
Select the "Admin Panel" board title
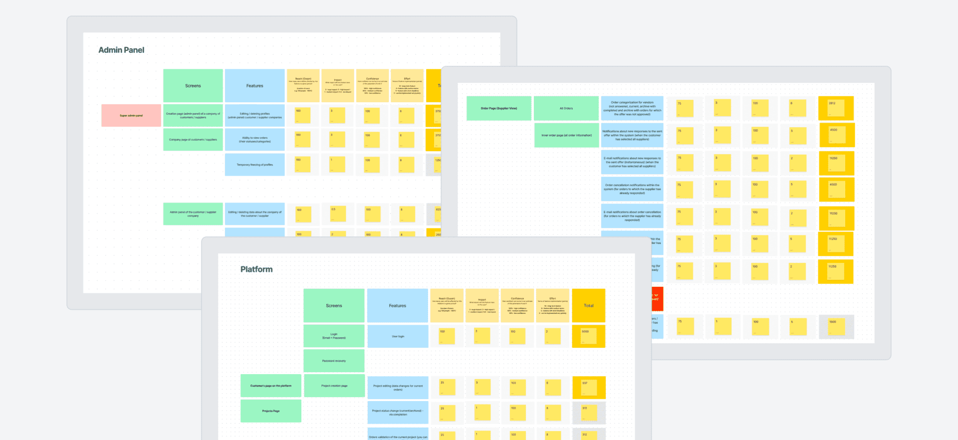(121, 50)
